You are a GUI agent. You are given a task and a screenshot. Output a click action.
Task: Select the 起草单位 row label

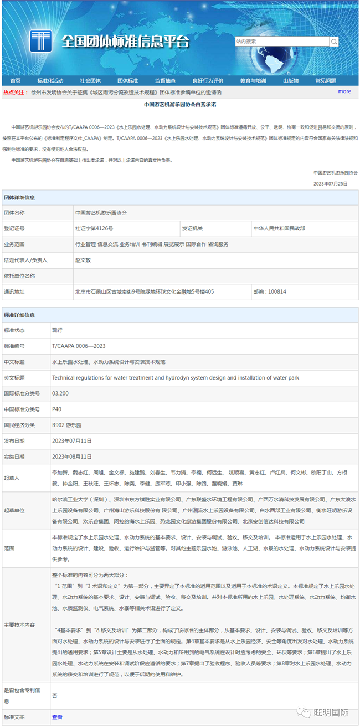14,510
